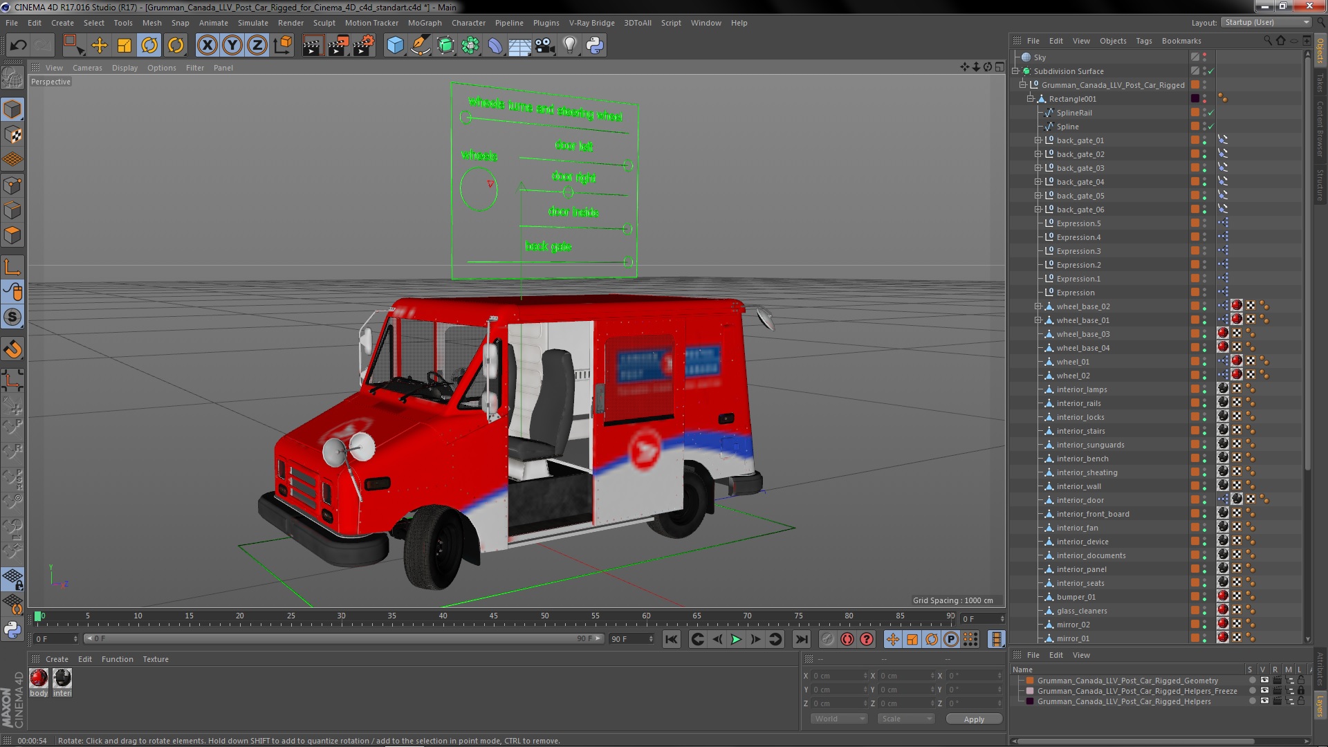Toggle SplineRail enable checkmark
The width and height of the screenshot is (1328, 747).
point(1211,113)
